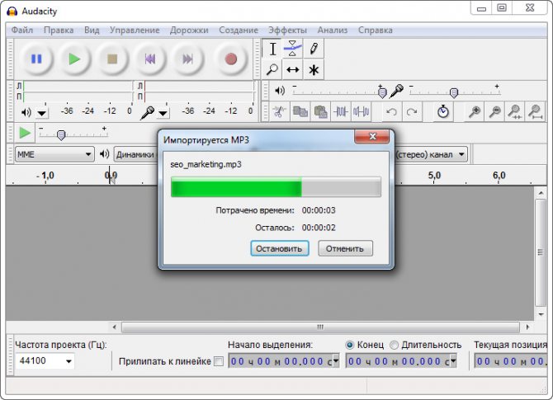Screen dimensions: 553x400
Task: Click the Stop transport button
Action: [112, 59]
